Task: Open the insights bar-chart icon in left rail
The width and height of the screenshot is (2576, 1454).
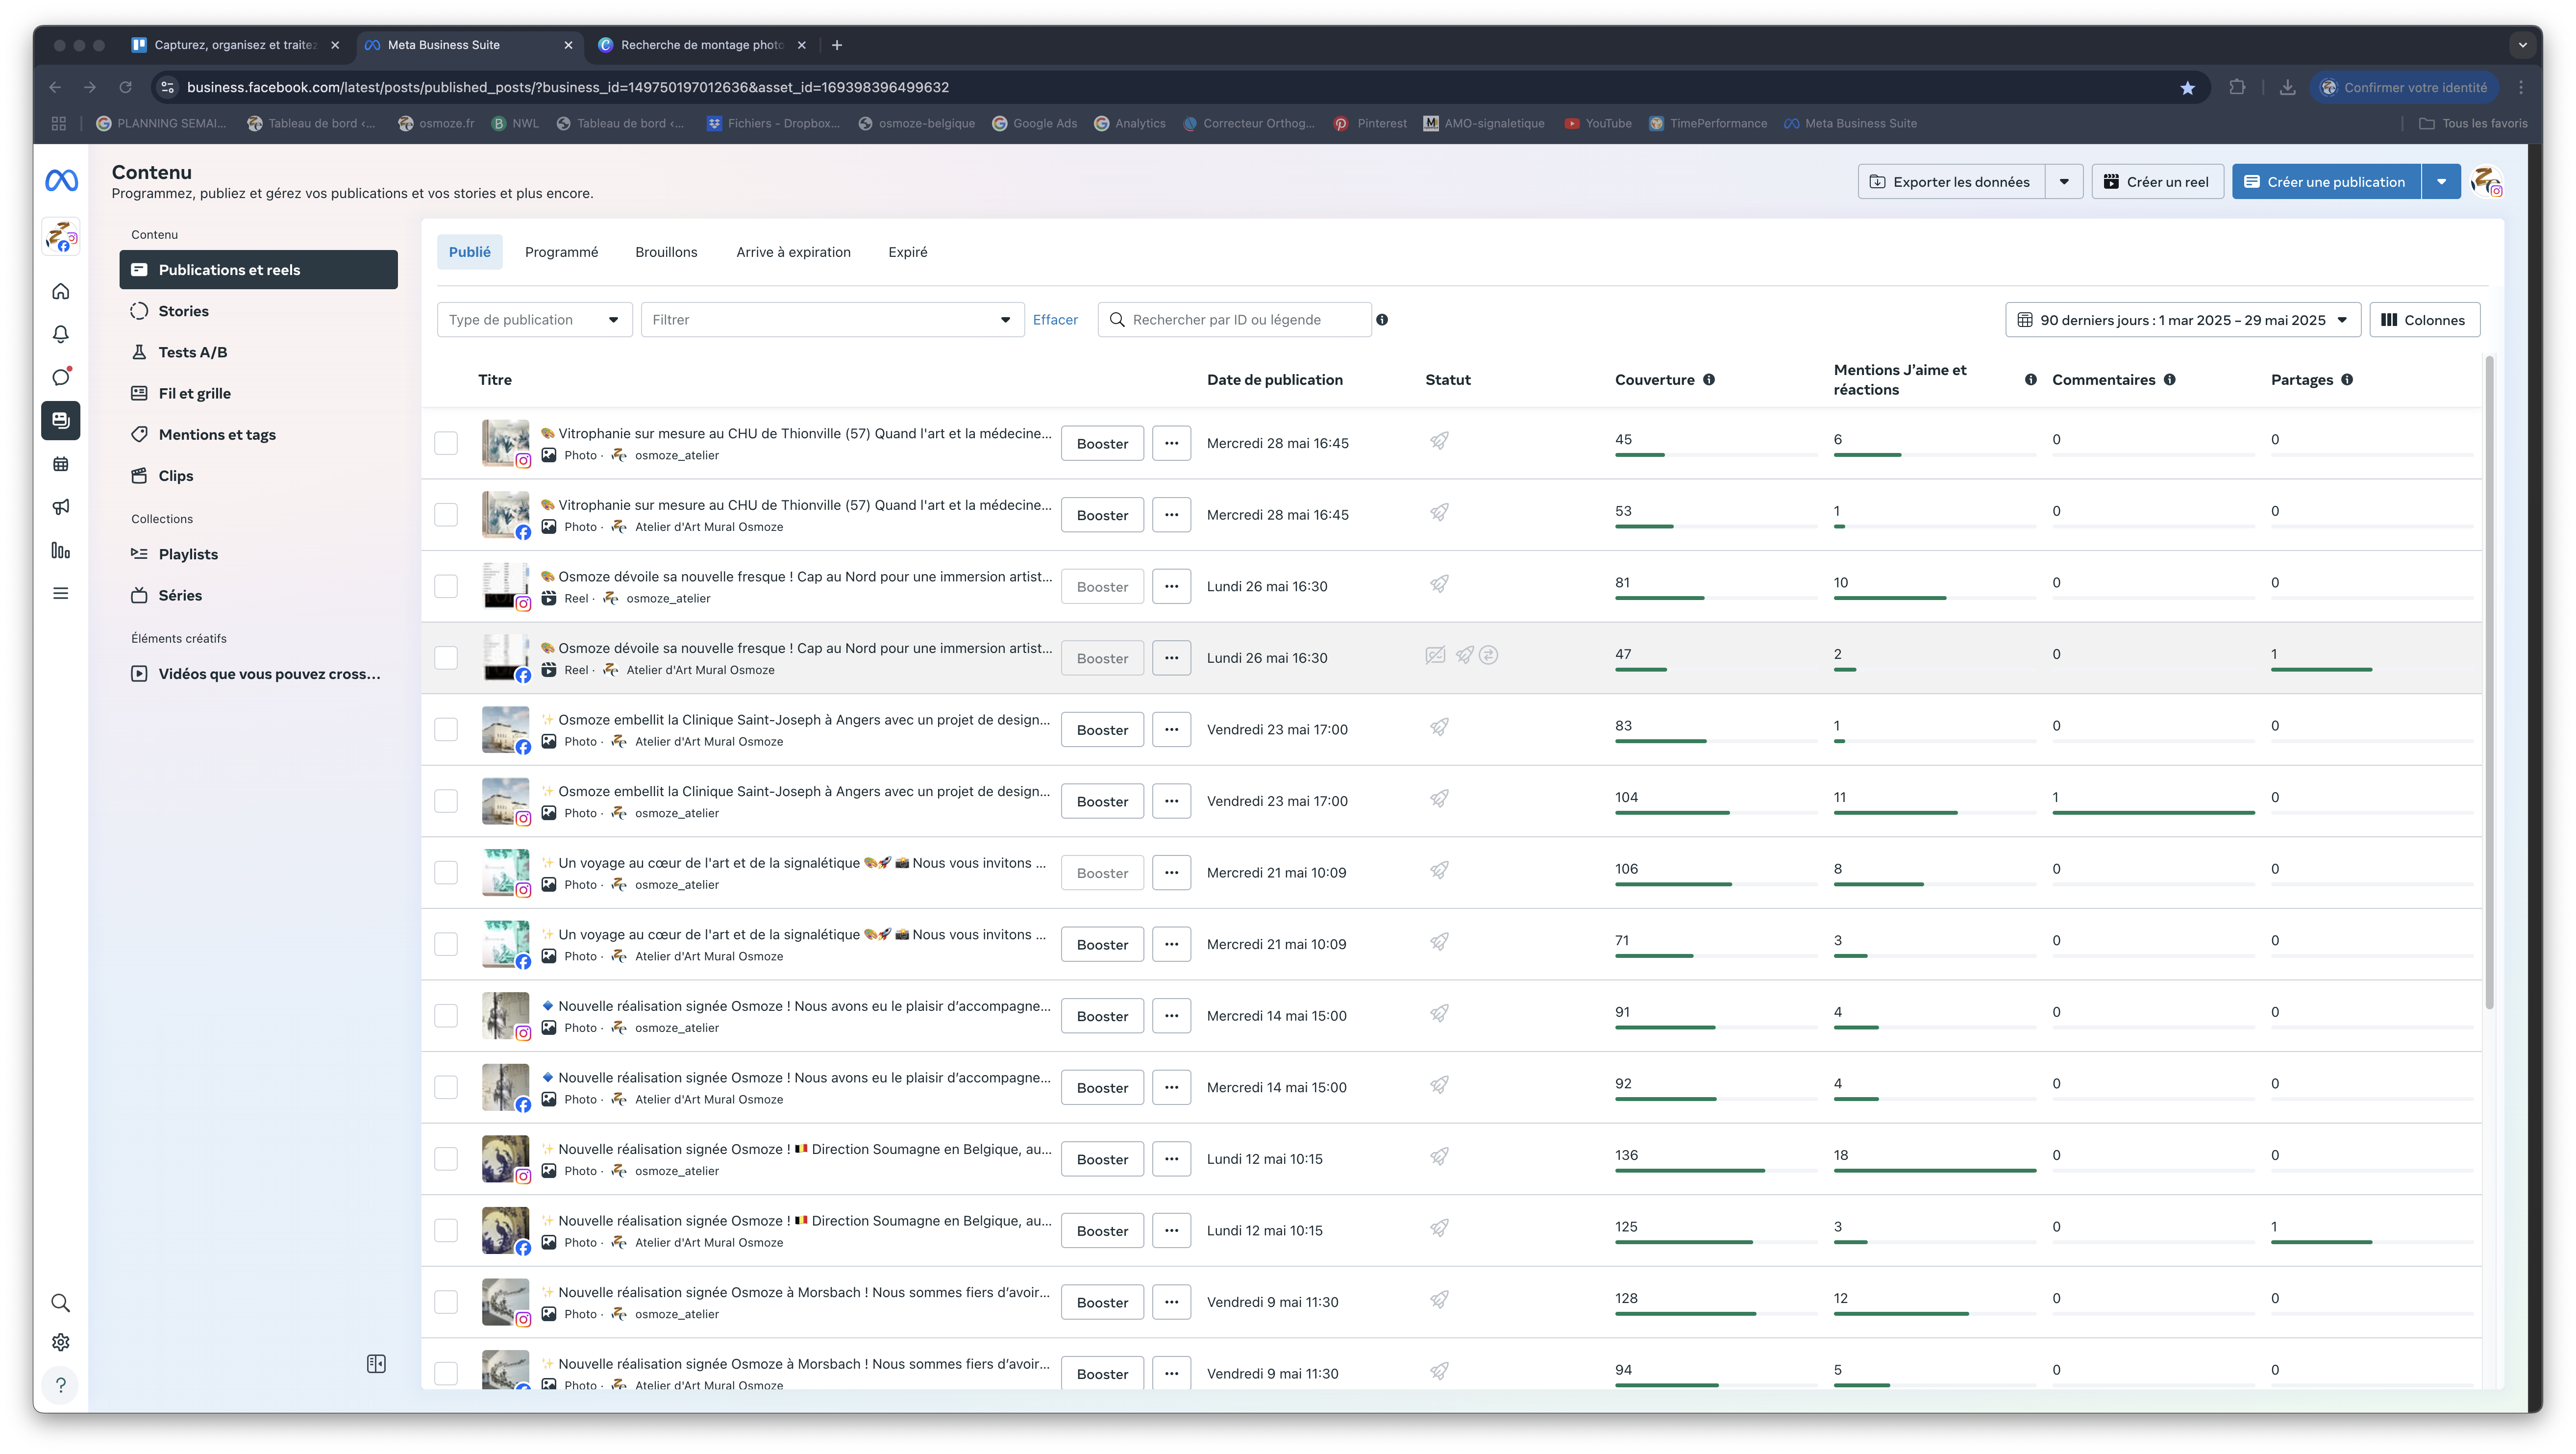Action: pyautogui.click(x=61, y=550)
